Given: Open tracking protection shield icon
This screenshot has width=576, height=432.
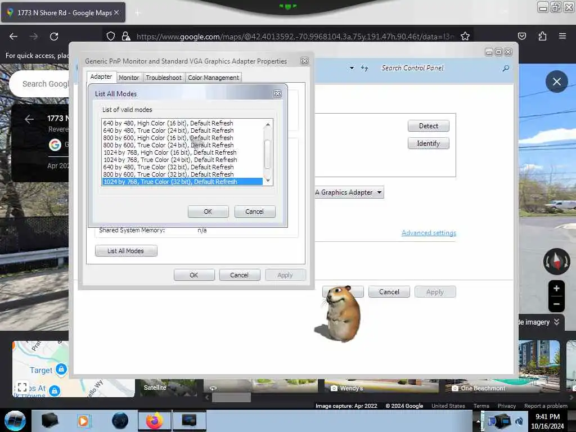Looking at the screenshot, I should pyautogui.click(x=111, y=37).
